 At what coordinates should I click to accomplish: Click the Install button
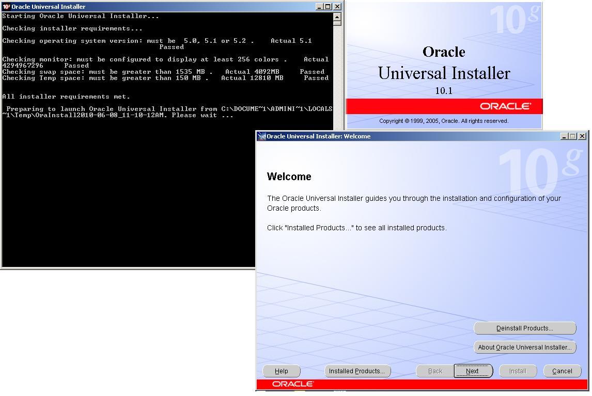pos(518,371)
